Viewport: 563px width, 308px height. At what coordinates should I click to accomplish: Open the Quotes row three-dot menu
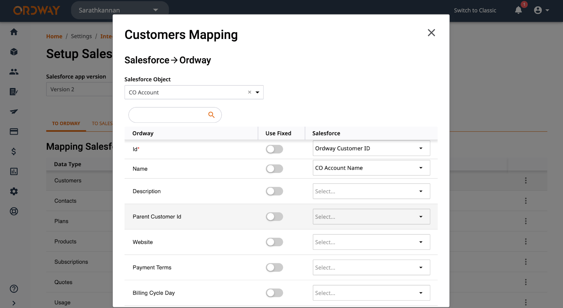pyautogui.click(x=526, y=282)
